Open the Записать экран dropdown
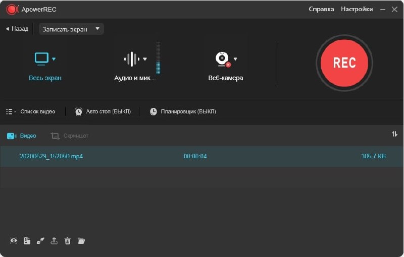 point(71,29)
